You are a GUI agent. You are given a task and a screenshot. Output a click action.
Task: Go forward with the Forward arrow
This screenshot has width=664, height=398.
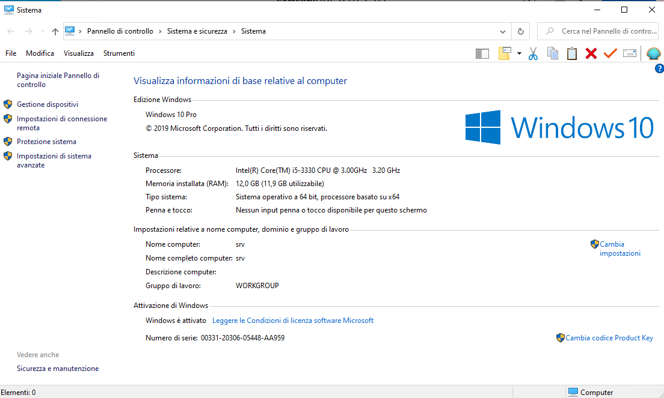tap(28, 31)
